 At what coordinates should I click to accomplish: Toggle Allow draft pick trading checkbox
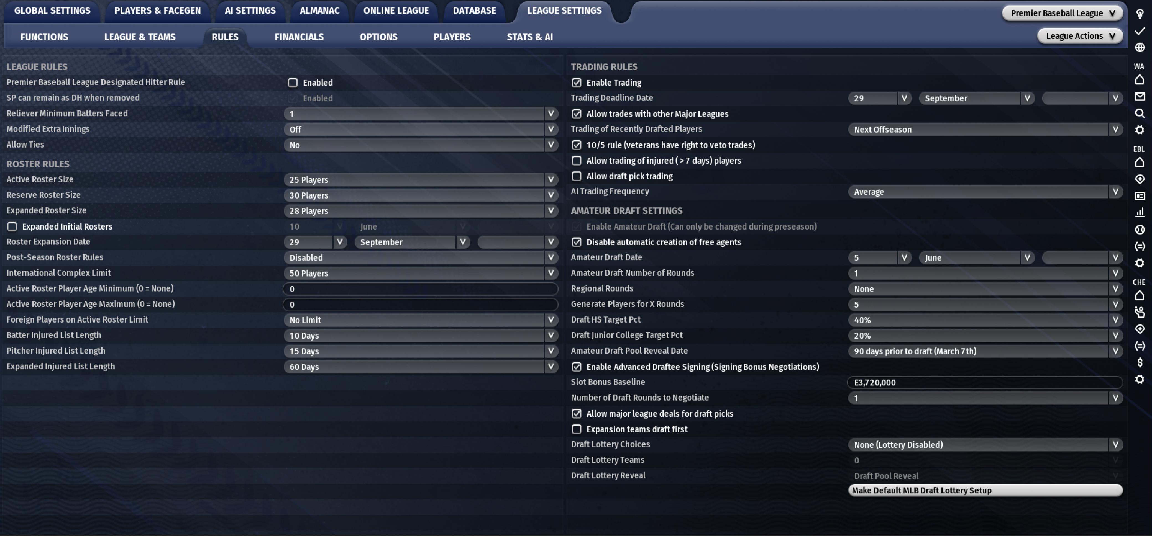[x=577, y=176]
